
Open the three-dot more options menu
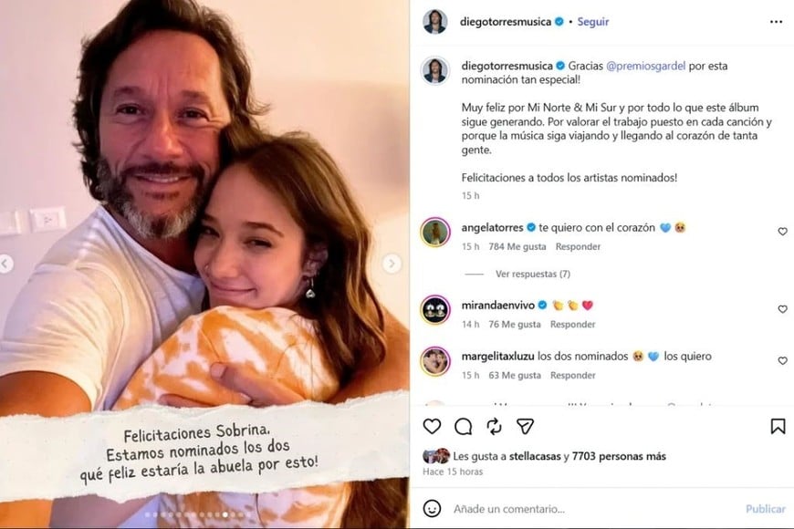point(776,21)
